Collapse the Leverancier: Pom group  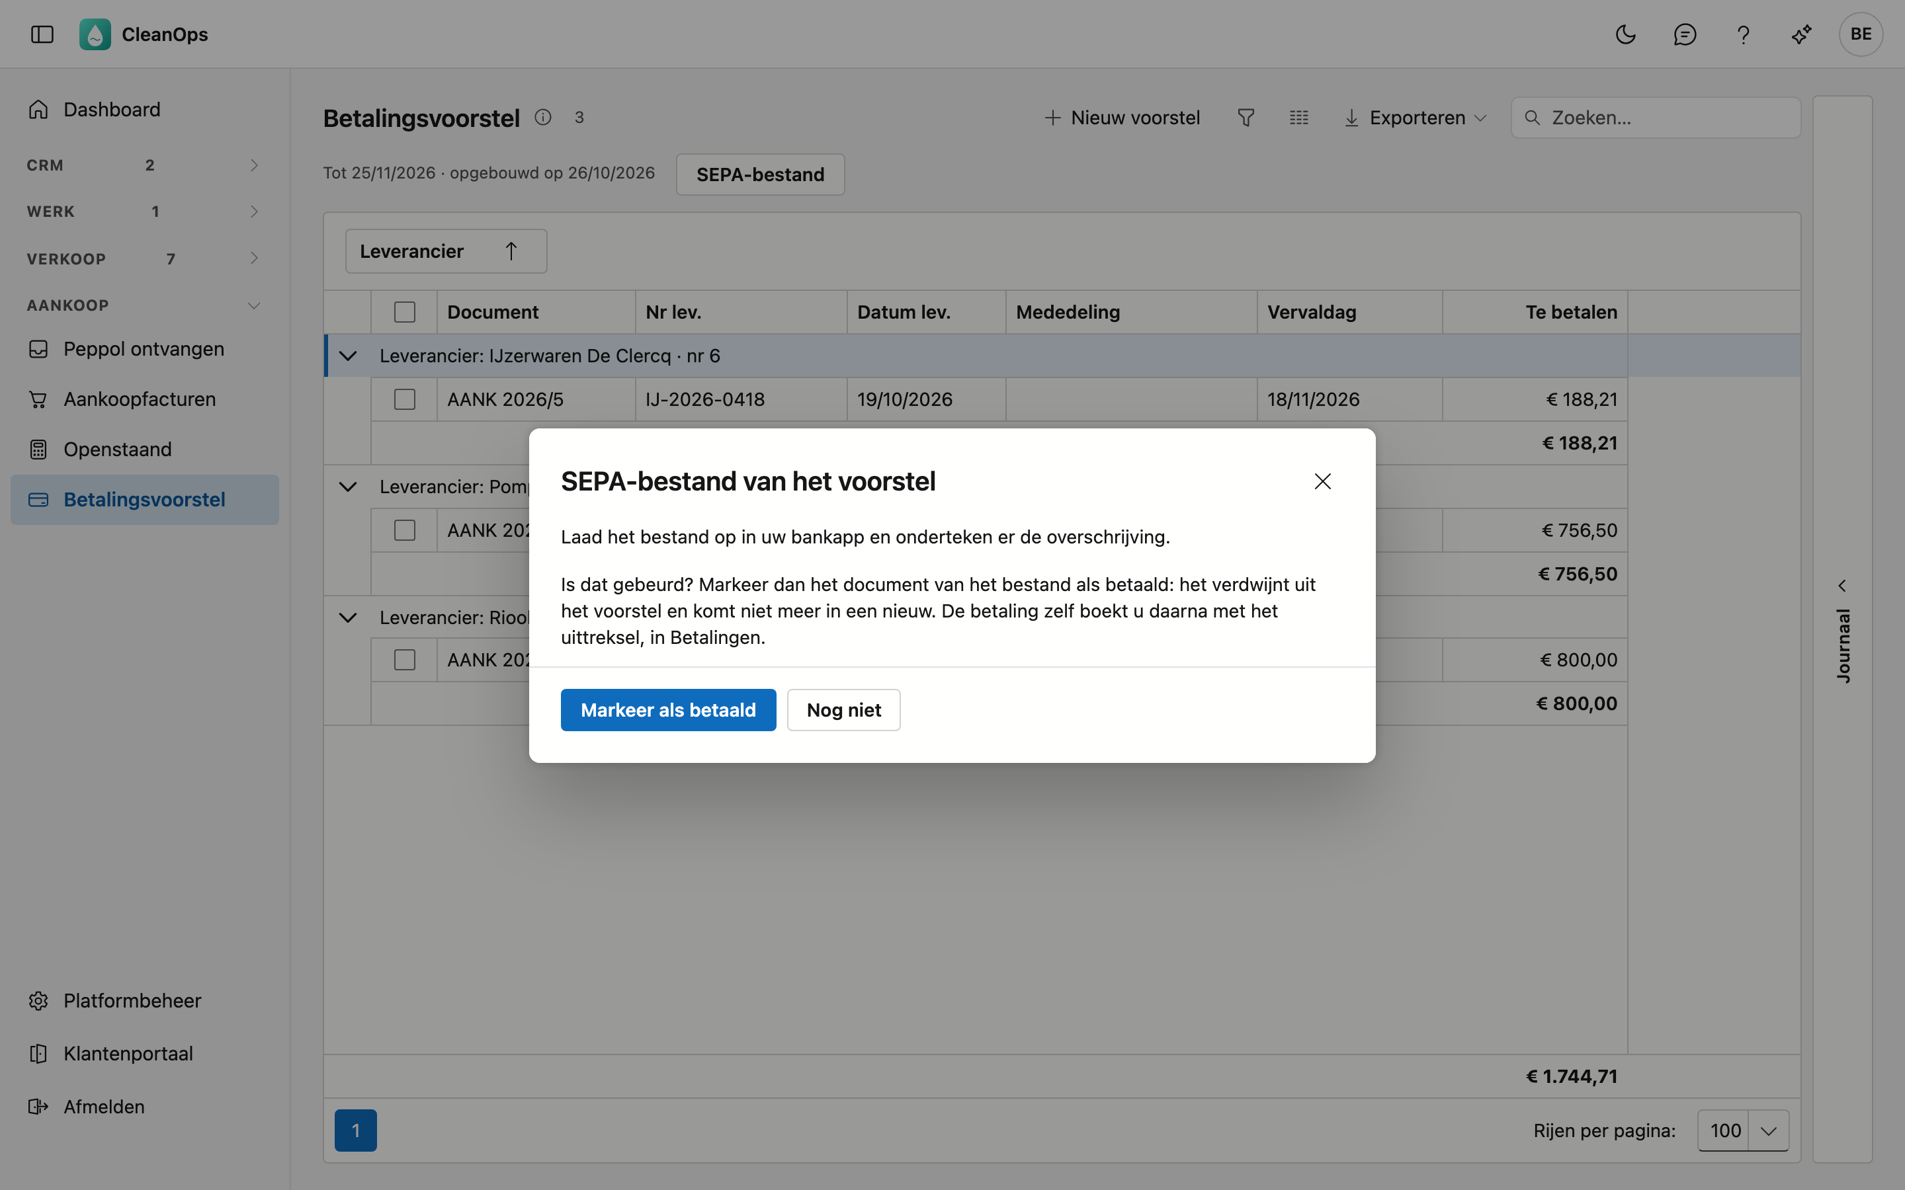point(348,487)
